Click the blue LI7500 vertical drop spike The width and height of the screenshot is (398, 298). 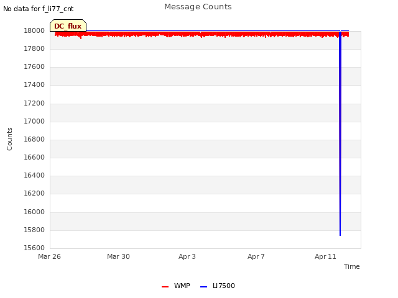point(340,133)
